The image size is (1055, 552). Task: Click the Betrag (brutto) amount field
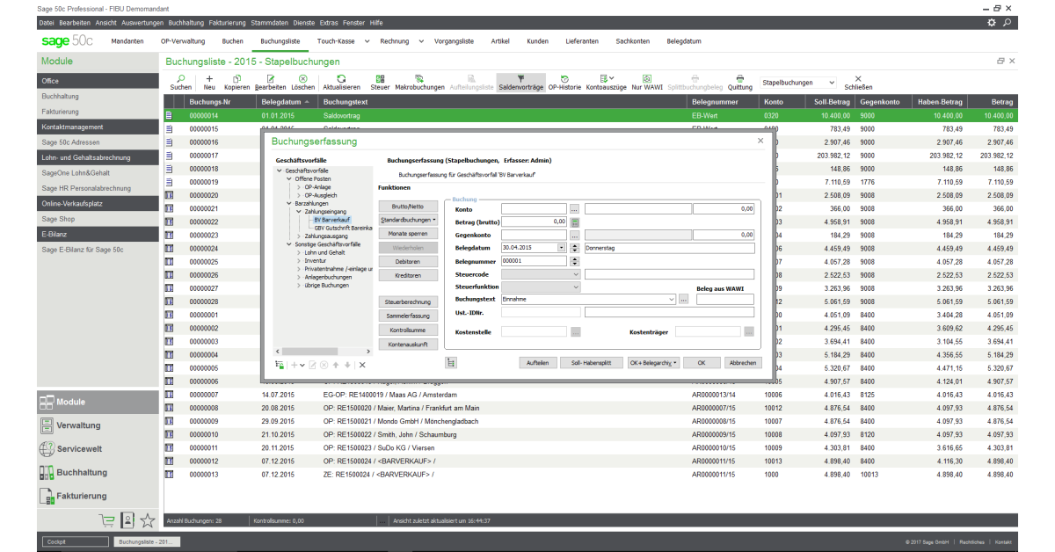[x=535, y=222]
